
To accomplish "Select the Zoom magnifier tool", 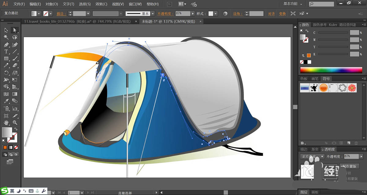I will [x=15, y=123].
